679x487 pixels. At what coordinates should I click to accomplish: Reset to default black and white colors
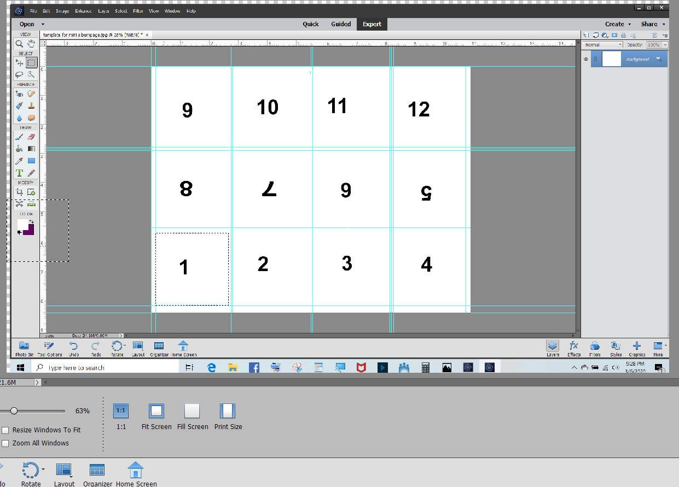click(x=20, y=233)
